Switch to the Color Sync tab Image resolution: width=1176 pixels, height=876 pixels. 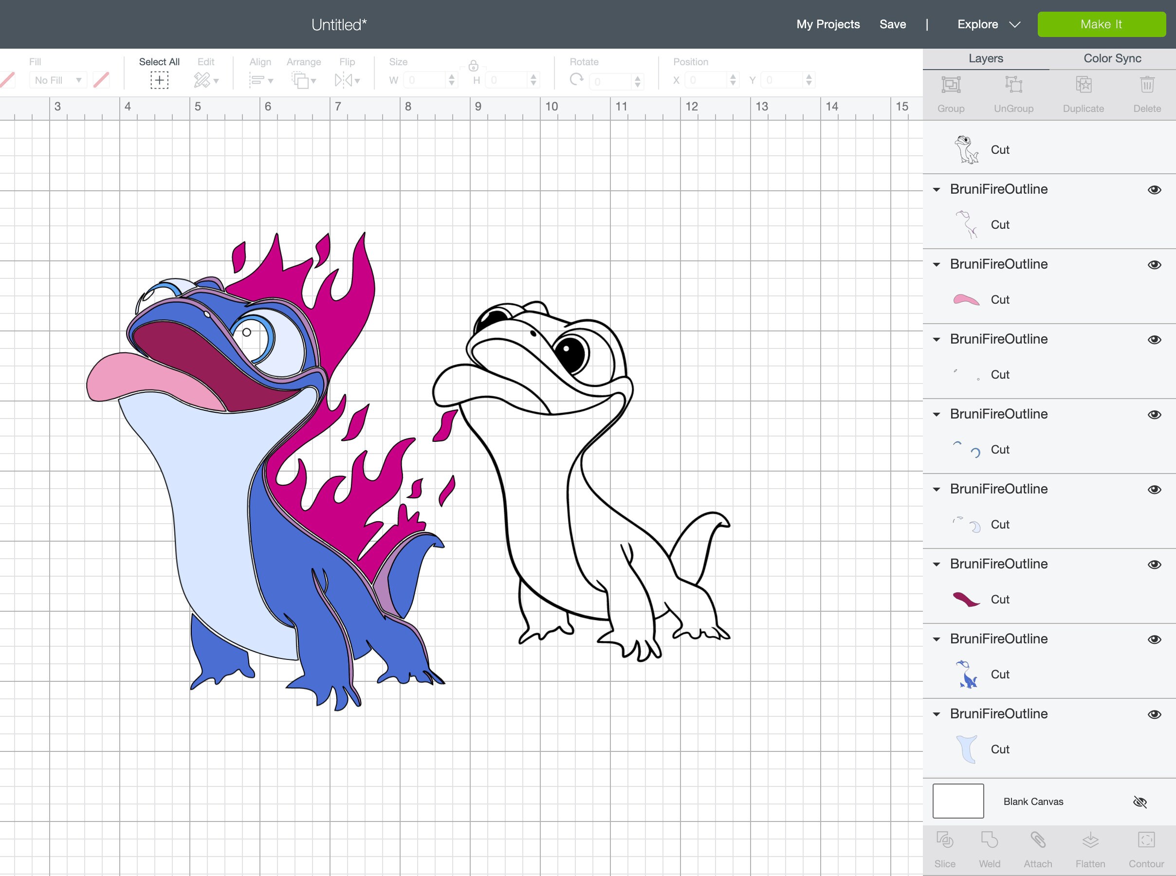[x=1111, y=58]
